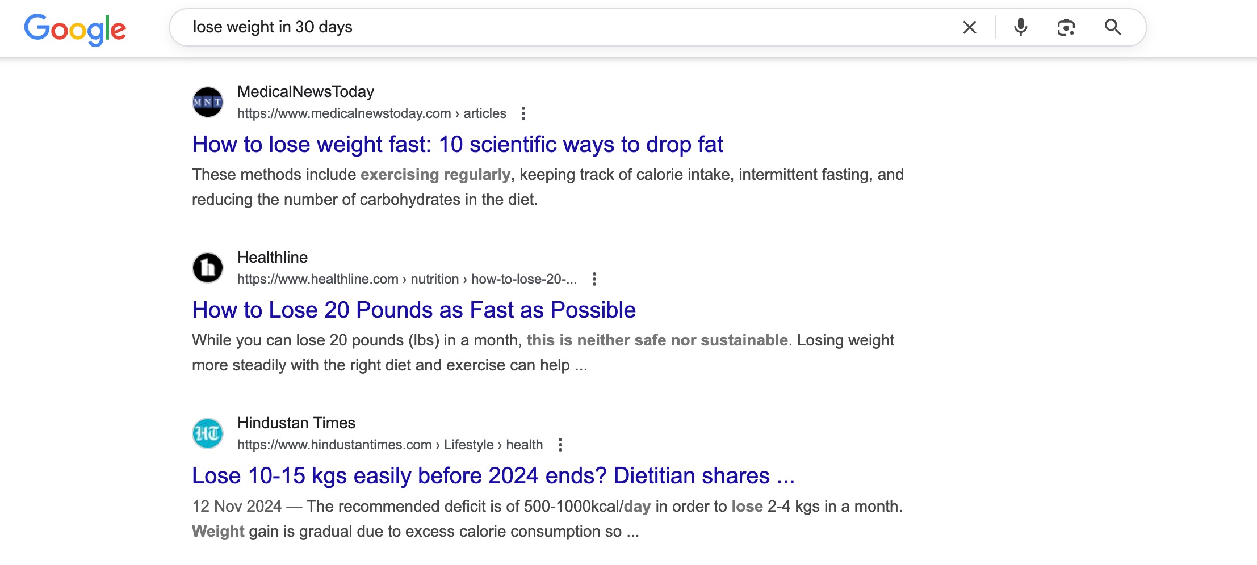Viewport: 1257px width, 565px height.
Task: Open "How to Lose 20 Pounds" link
Action: [x=413, y=310]
